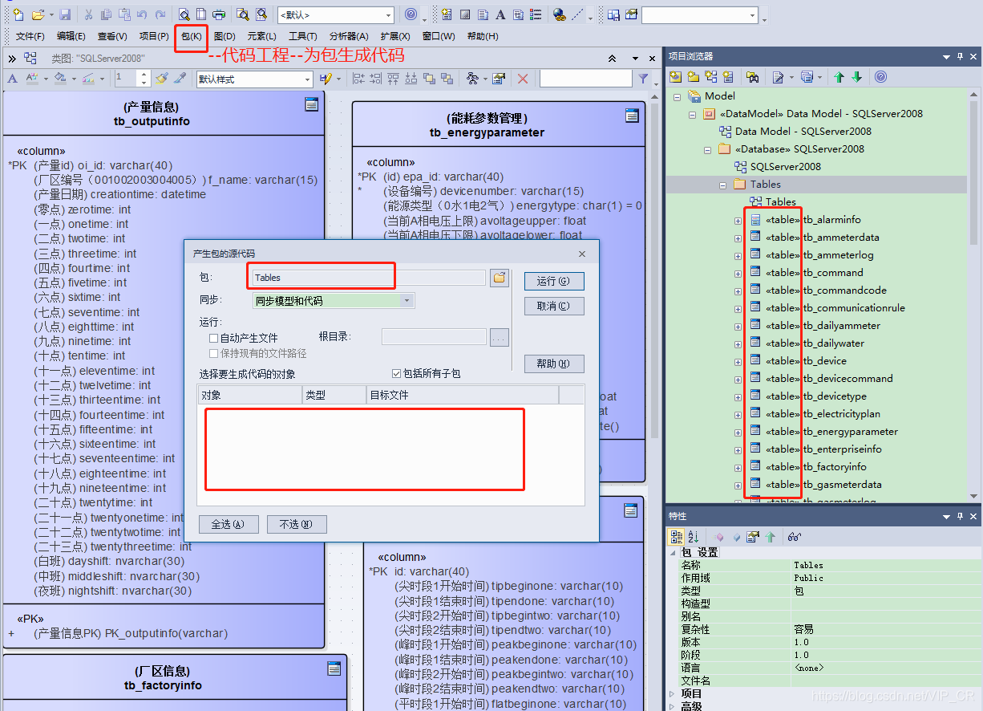Click the 运行(G) button
The width and height of the screenshot is (983, 711).
tap(554, 281)
